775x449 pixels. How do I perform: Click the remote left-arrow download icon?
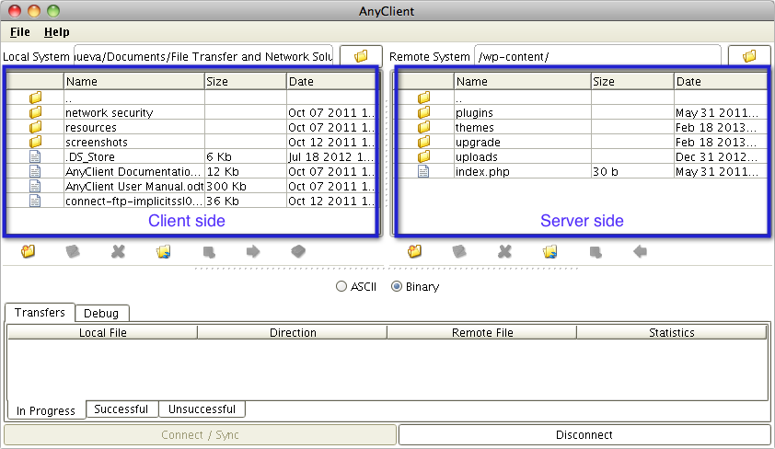pos(640,251)
